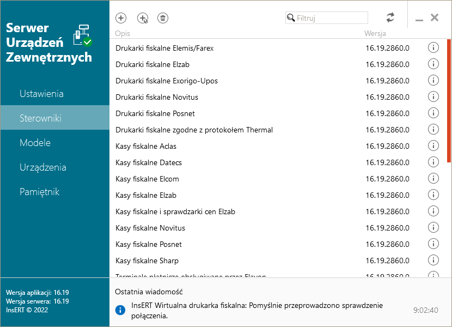Image resolution: width=452 pixels, height=327 pixels.
Task: Open the Ustawienia section
Action: pyautogui.click(x=41, y=94)
